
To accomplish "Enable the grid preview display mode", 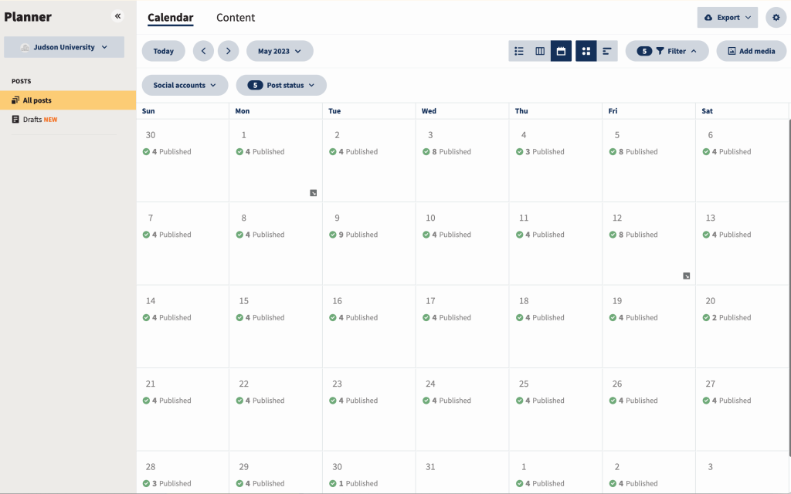I will (x=586, y=51).
